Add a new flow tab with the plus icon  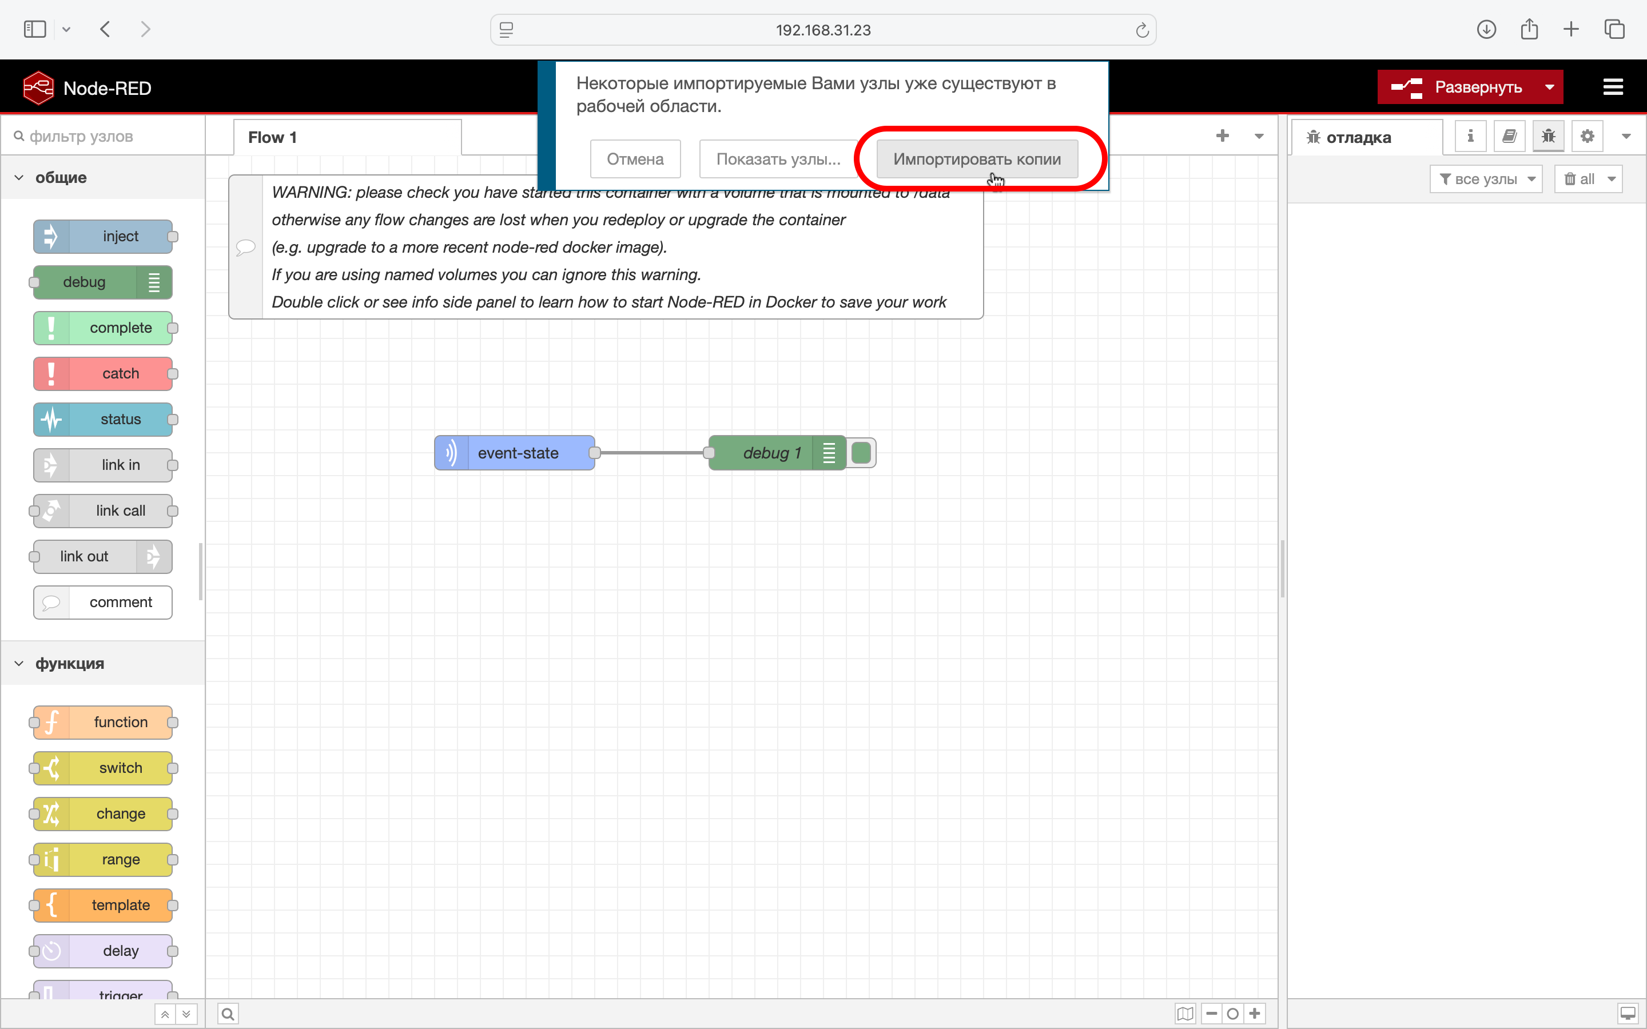[x=1222, y=136]
